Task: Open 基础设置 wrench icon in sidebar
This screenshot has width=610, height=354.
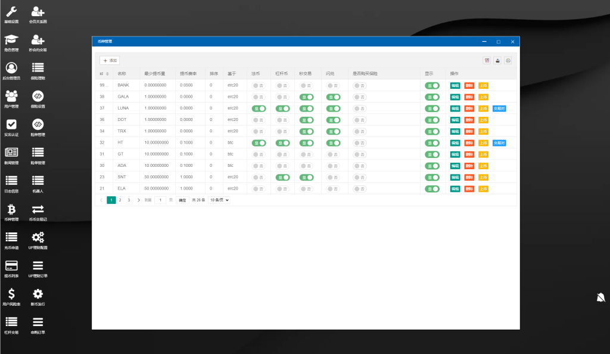Action: (11, 12)
